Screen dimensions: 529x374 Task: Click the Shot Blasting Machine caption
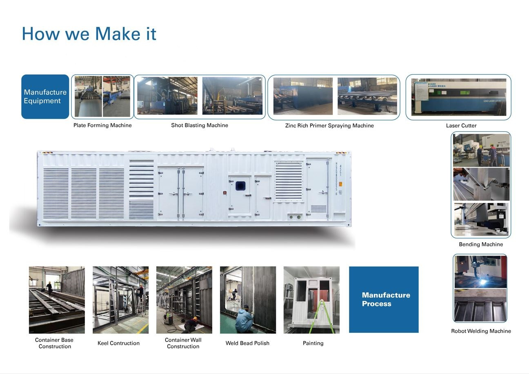pyautogui.click(x=199, y=125)
